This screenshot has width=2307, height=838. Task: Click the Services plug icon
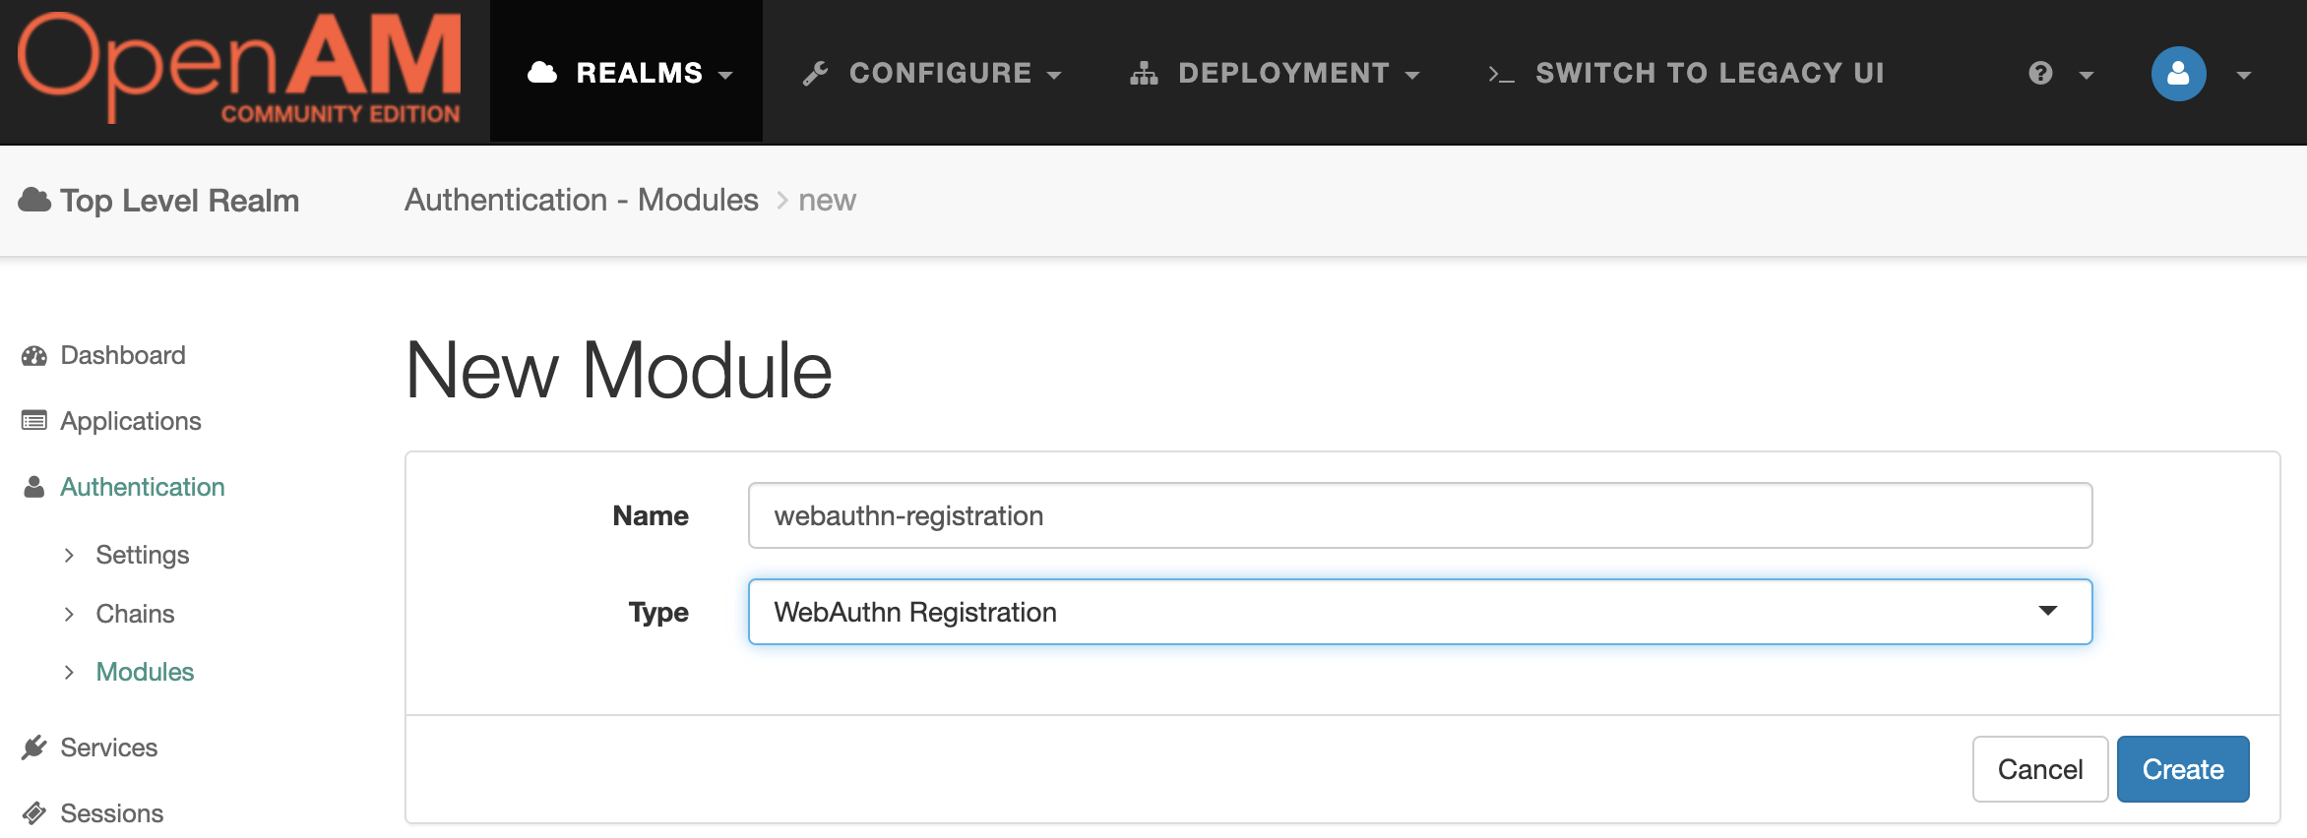click(34, 748)
